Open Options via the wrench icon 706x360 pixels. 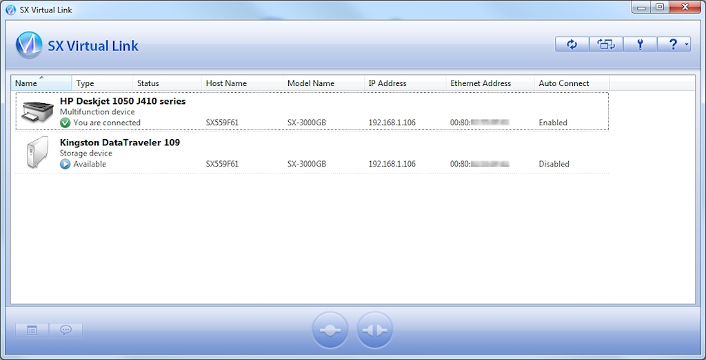pyautogui.click(x=640, y=45)
